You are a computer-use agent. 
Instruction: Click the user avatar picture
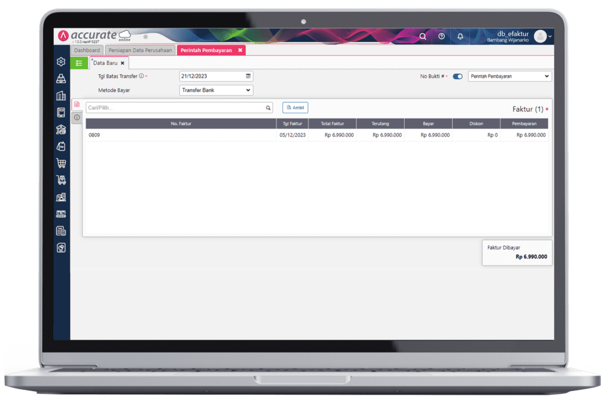[x=540, y=36]
